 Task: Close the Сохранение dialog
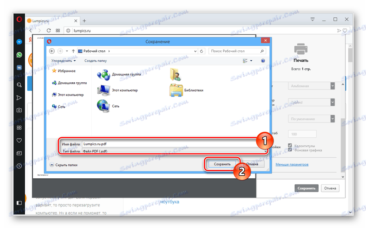click(x=265, y=40)
